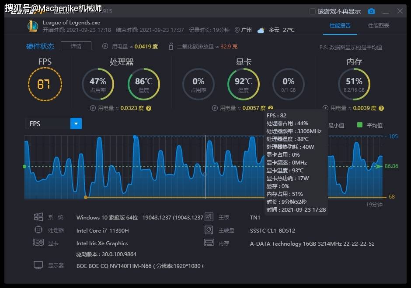Click the motherboard icon next to 主板
This screenshot has height=288, width=411.
(x=209, y=217)
